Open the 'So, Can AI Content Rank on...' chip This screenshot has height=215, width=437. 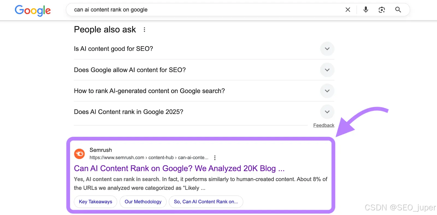point(206,202)
